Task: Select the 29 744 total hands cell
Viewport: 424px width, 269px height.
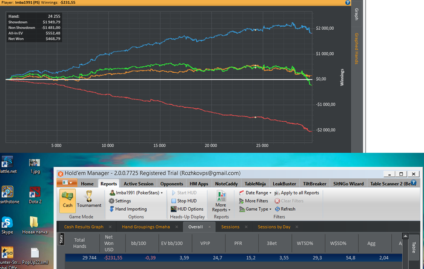Action: click(89, 257)
